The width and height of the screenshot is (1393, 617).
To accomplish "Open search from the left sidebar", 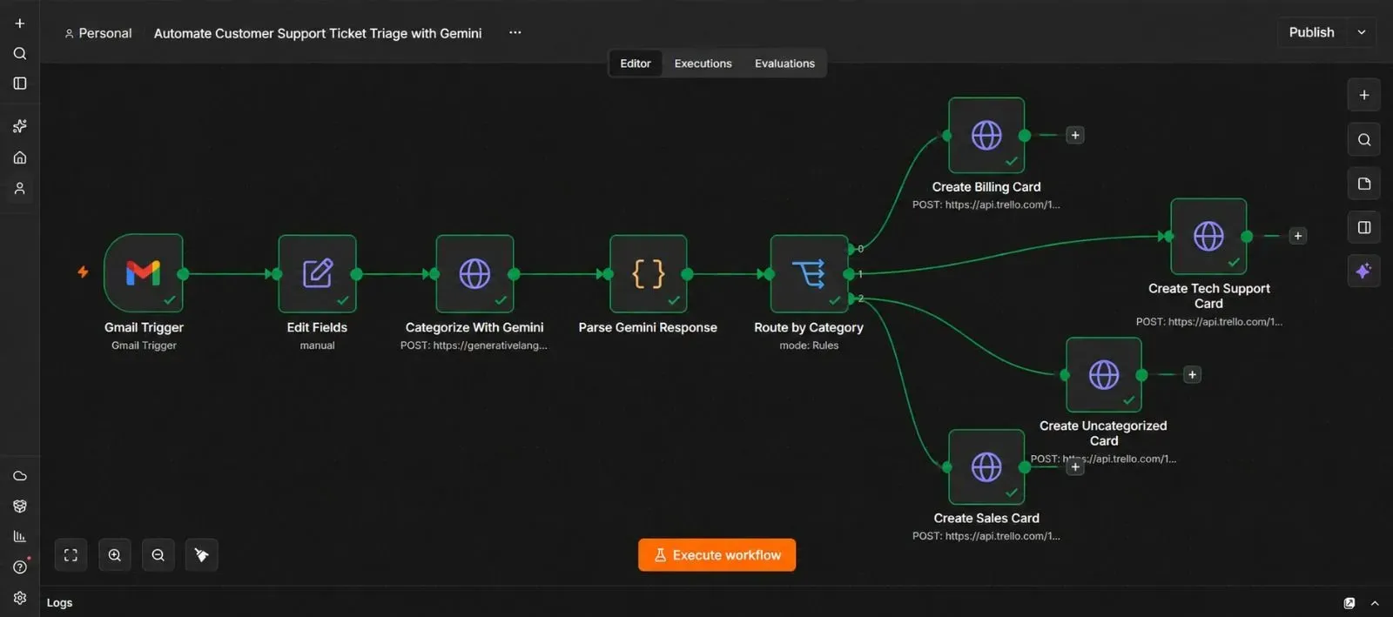I will 19,53.
